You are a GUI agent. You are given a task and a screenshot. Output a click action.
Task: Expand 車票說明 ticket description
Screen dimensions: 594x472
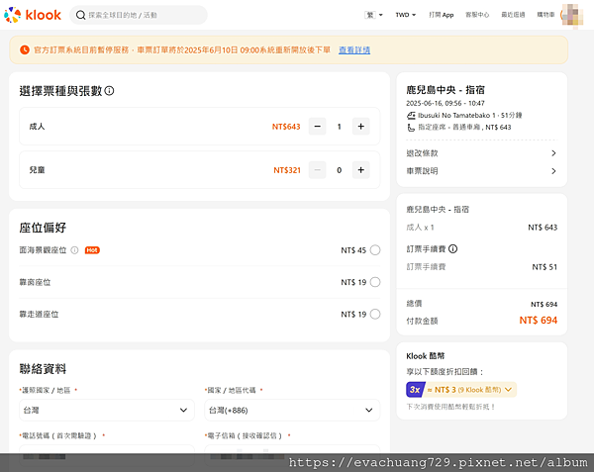point(481,171)
